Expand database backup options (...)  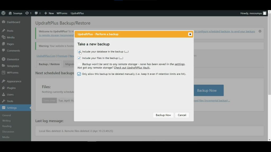click(126, 51)
